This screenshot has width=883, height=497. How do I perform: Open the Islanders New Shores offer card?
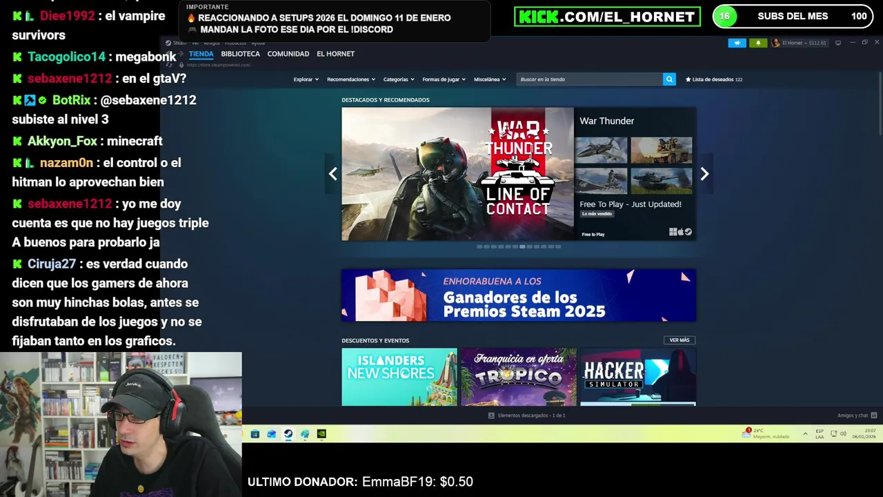399,377
